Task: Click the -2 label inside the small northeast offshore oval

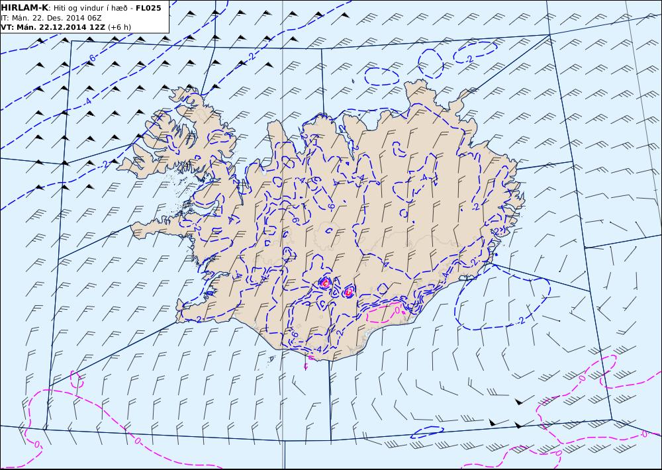Action: (469, 60)
